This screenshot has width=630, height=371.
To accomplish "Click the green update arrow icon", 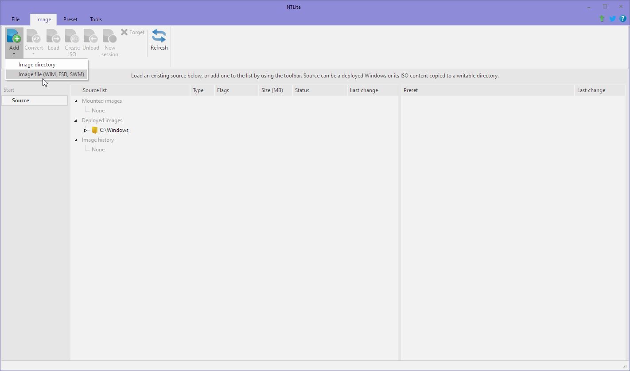I will (x=602, y=19).
